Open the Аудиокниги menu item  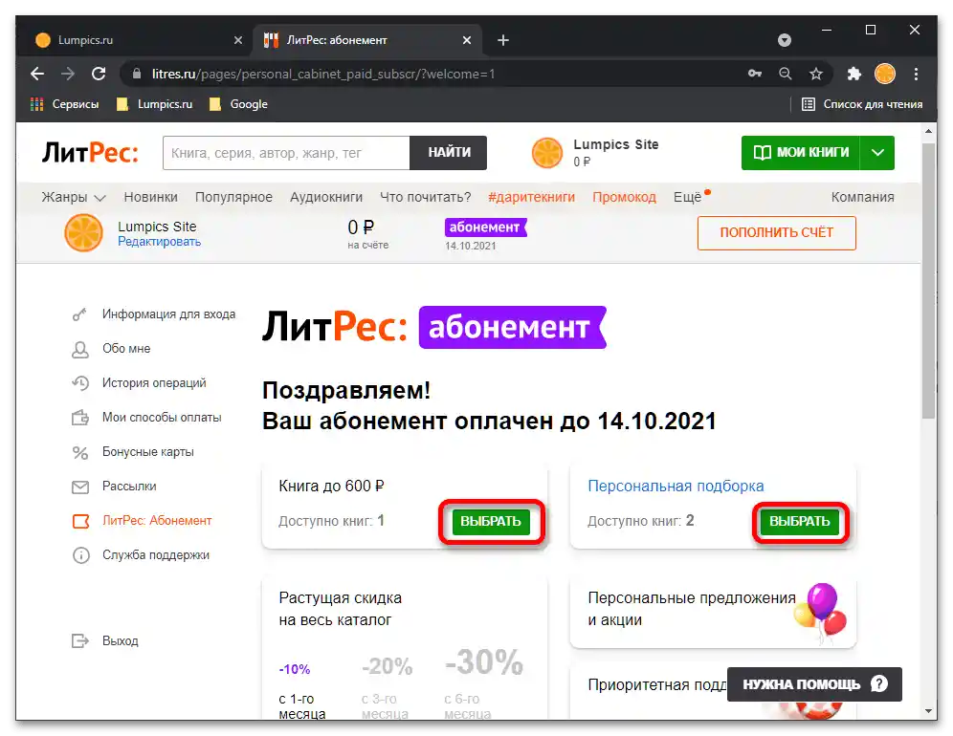(x=326, y=197)
